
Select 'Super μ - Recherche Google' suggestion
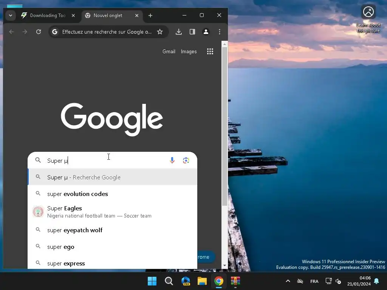pos(113,177)
